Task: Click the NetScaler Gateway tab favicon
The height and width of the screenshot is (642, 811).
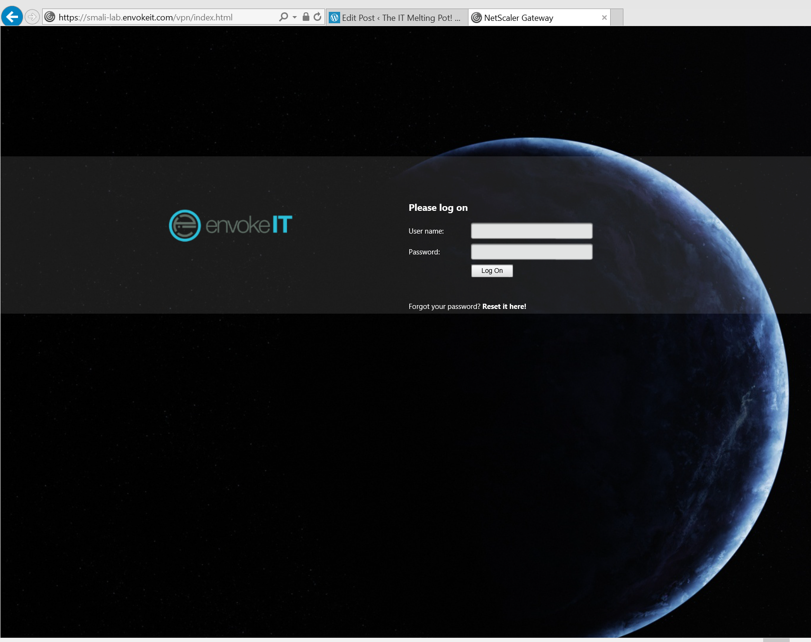Action: pyautogui.click(x=477, y=18)
